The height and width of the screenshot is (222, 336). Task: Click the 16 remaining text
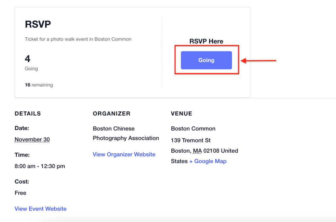pyautogui.click(x=39, y=85)
